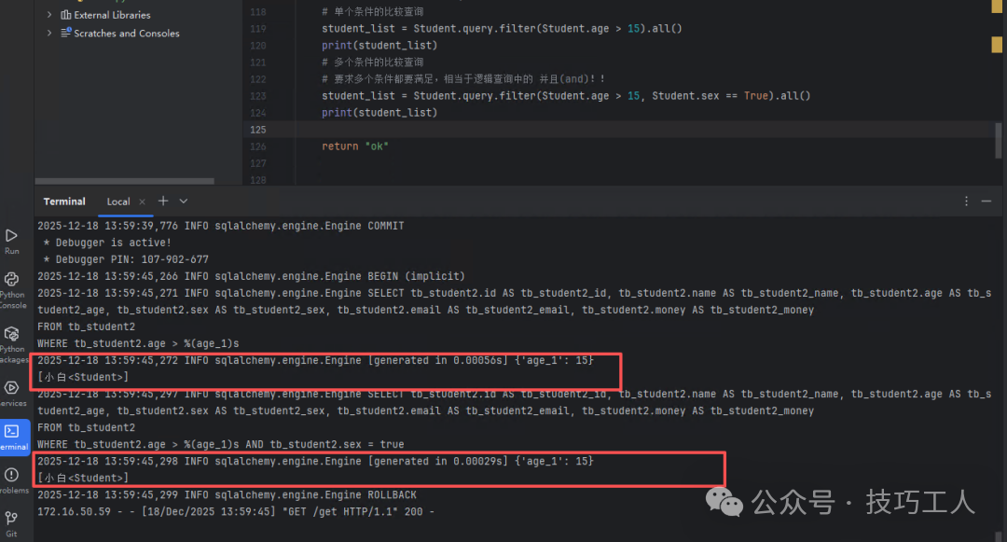Click line number 126 in gutter

[x=257, y=146]
